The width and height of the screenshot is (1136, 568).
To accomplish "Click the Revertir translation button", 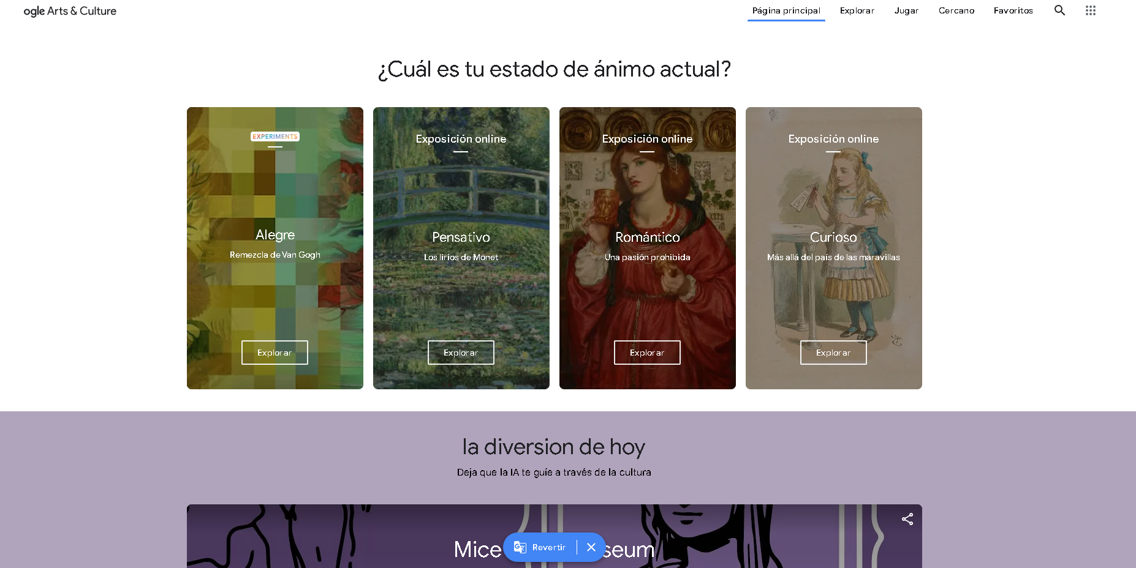I will (549, 547).
